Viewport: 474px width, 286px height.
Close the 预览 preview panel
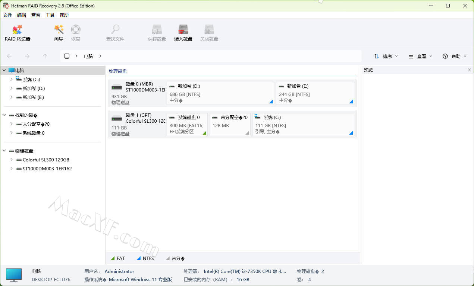(x=470, y=70)
